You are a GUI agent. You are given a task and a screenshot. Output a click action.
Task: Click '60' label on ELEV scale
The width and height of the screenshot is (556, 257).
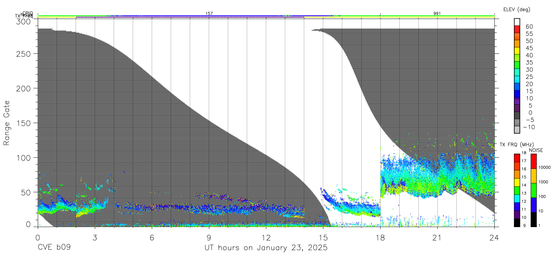pos(530,26)
